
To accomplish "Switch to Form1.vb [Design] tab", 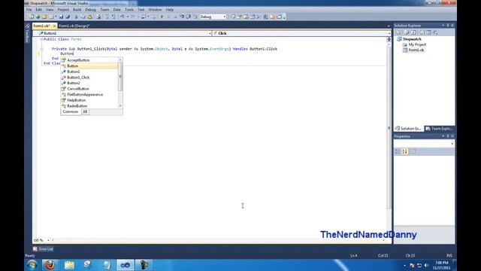I will (74, 26).
